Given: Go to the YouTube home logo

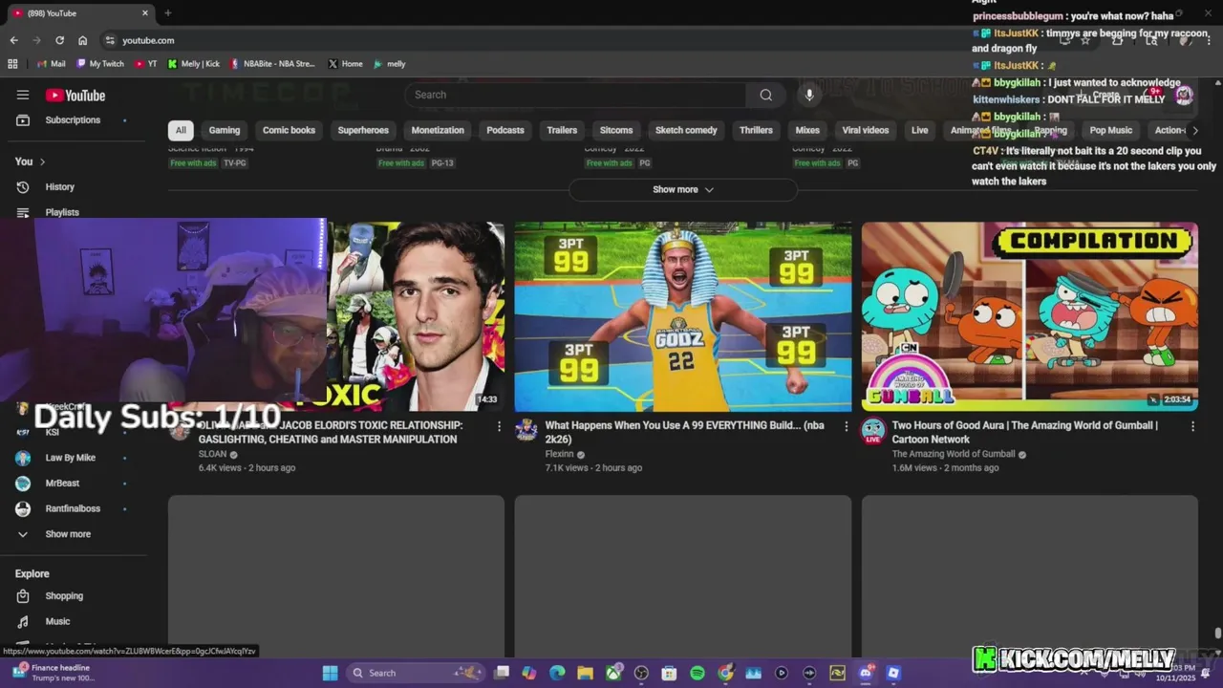Looking at the screenshot, I should click(x=75, y=95).
